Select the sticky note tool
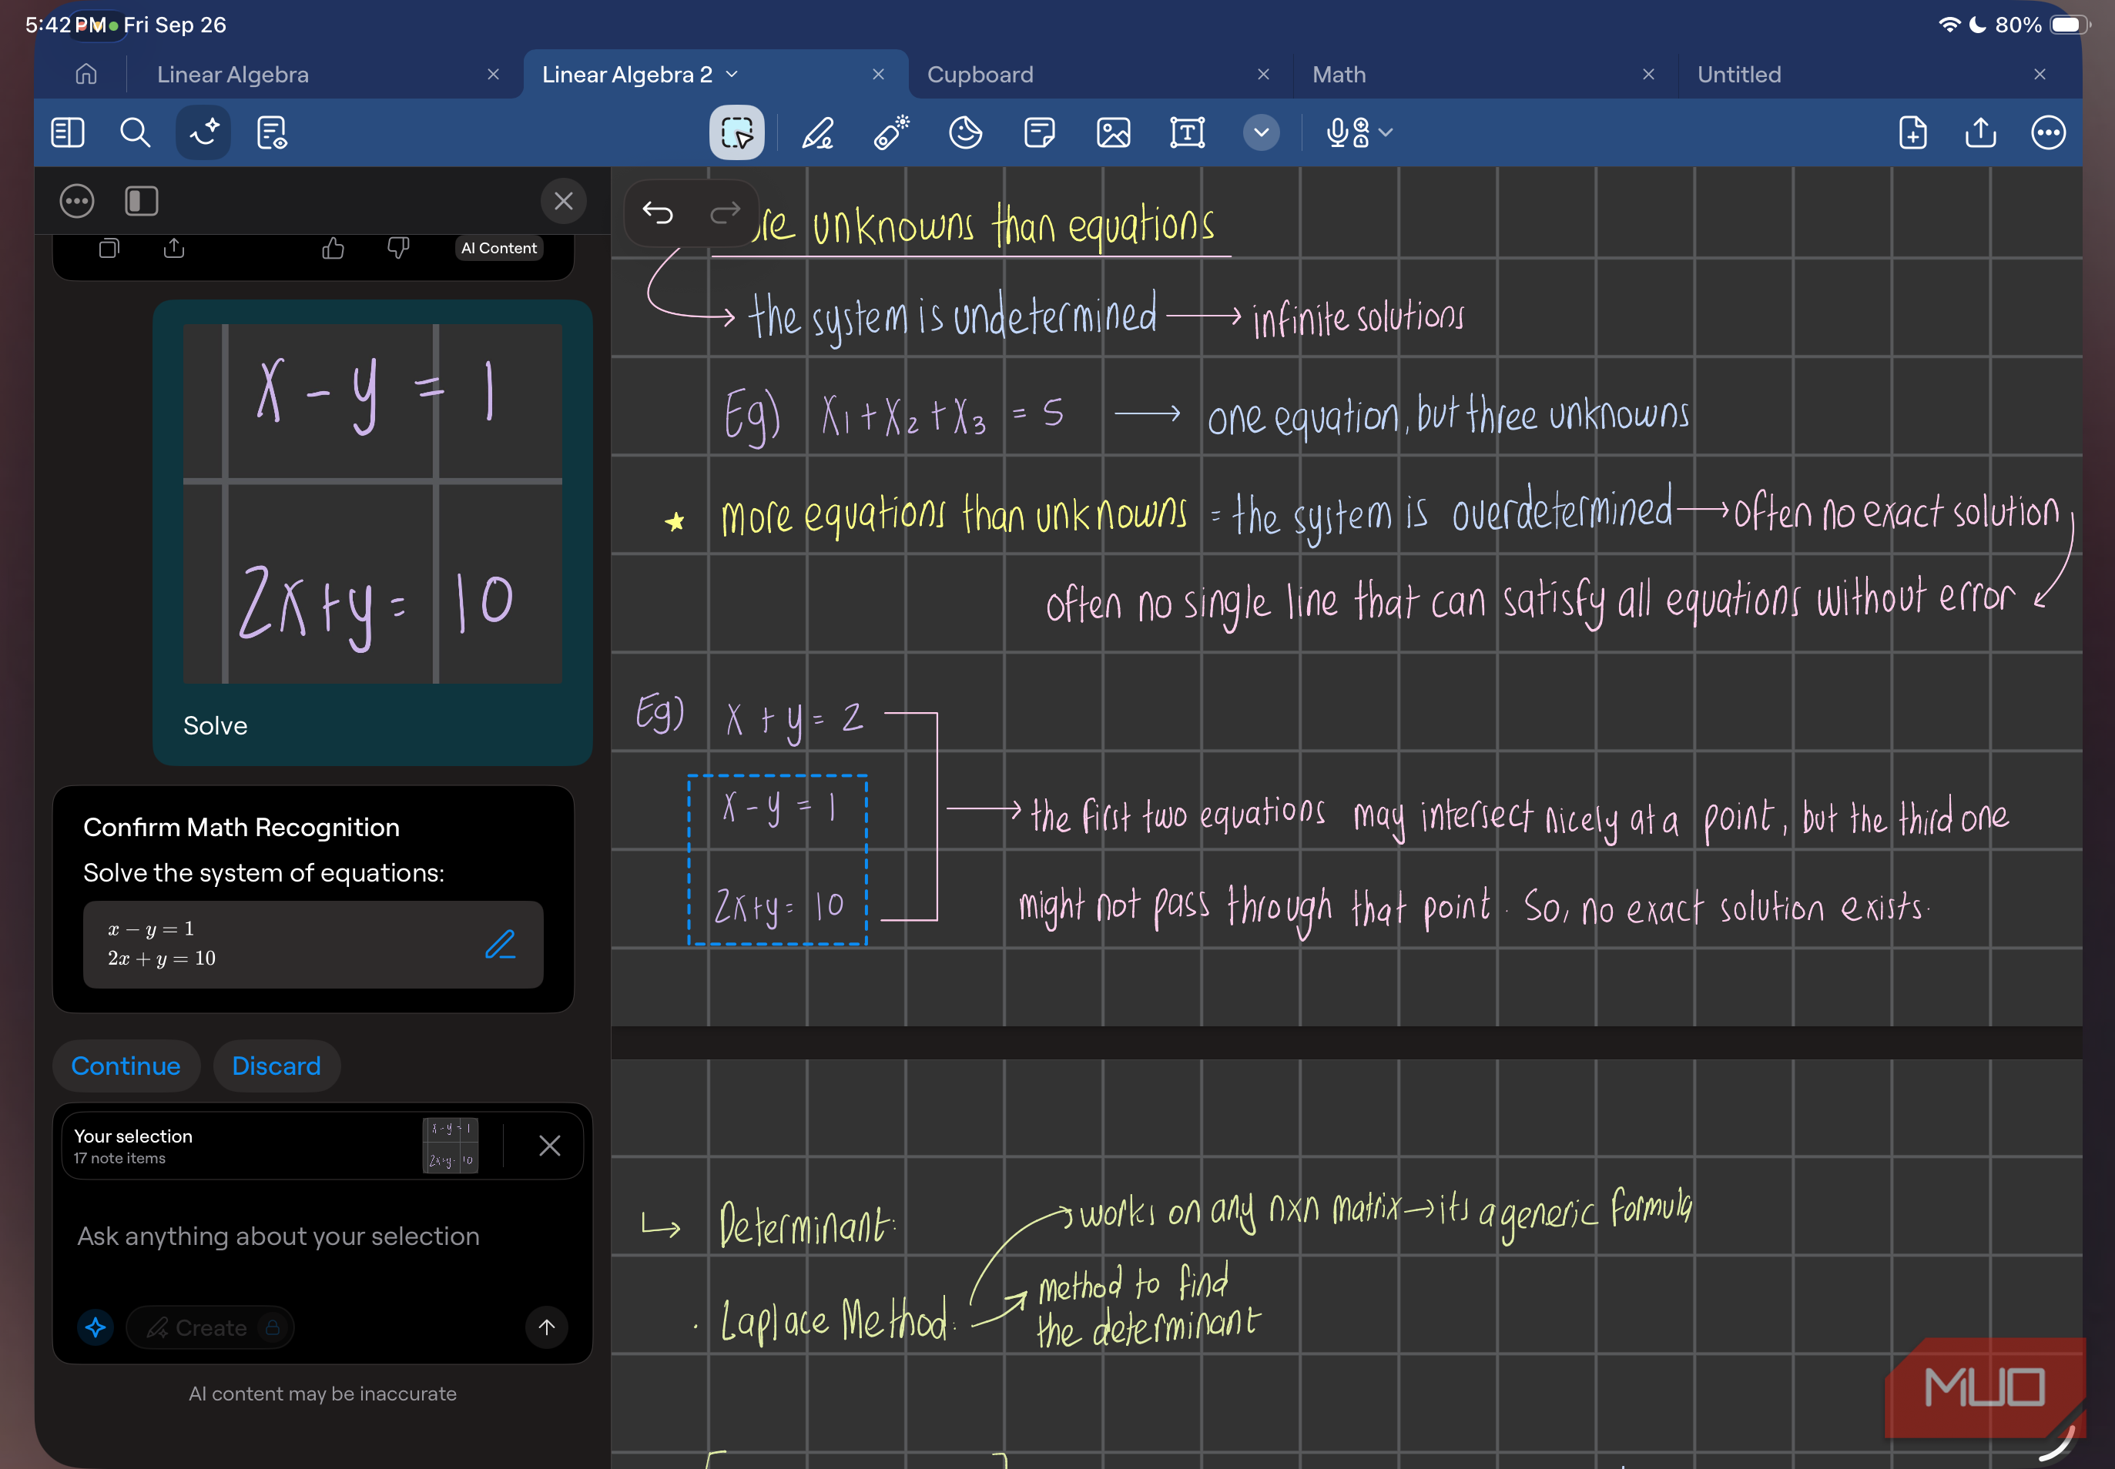This screenshot has height=1469, width=2115. pyautogui.click(x=1040, y=132)
